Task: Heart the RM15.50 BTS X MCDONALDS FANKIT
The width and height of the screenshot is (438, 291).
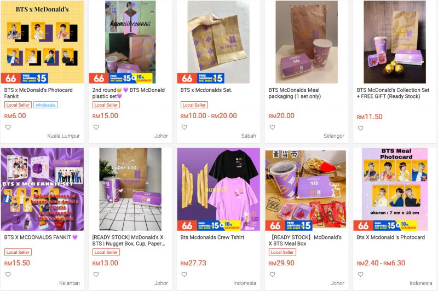Action: (8, 275)
